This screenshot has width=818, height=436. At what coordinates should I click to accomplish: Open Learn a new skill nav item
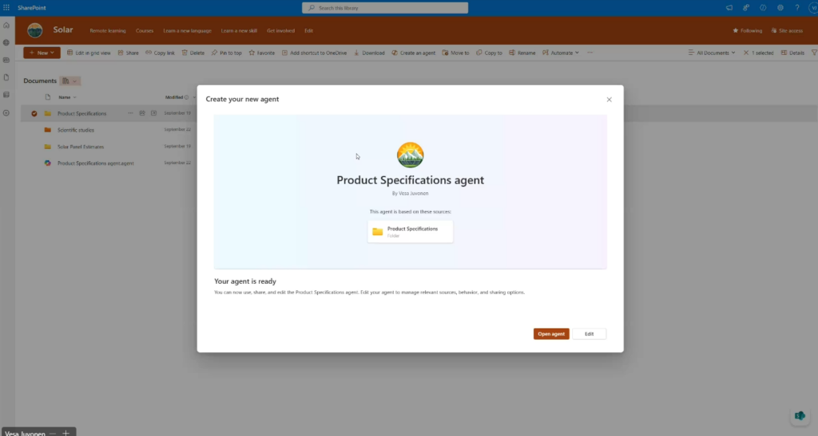tap(239, 31)
